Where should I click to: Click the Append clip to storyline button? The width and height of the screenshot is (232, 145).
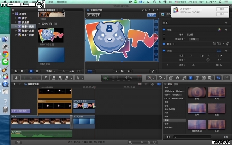click(67, 78)
